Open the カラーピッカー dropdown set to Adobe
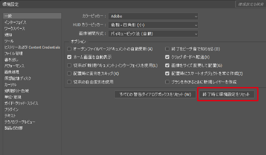Viewport: 266px width, 155px height. point(153,16)
